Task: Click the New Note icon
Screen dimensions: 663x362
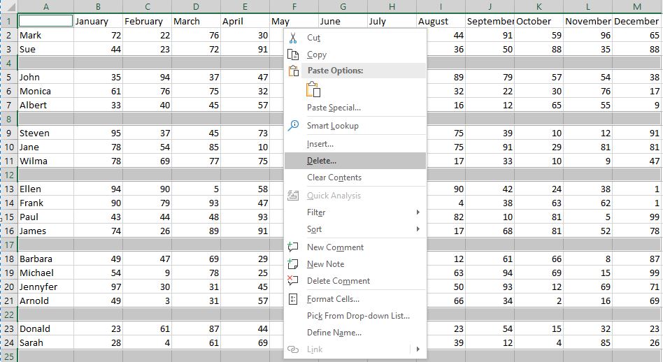Action: (x=293, y=264)
